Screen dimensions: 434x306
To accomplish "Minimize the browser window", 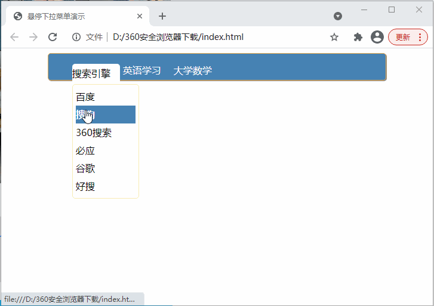I will [364, 10].
